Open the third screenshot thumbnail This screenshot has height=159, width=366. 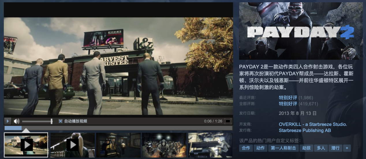pos(118,145)
